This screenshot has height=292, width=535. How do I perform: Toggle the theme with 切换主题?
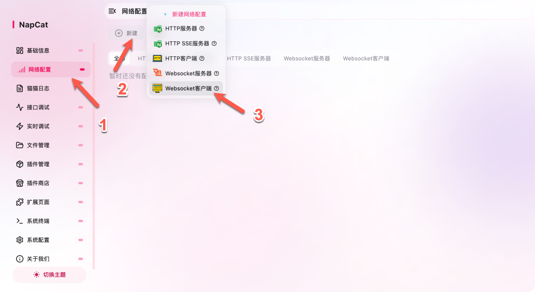click(x=50, y=275)
